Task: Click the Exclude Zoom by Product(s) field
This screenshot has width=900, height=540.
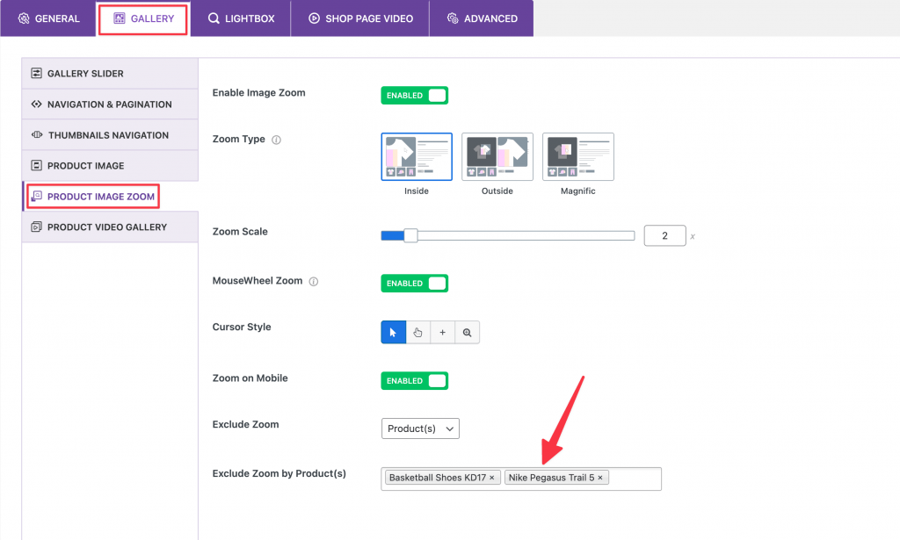Action: pyautogui.click(x=521, y=479)
